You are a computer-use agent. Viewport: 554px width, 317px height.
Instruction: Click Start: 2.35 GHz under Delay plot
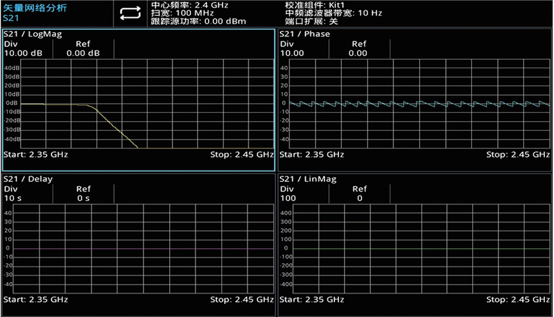[x=36, y=300]
